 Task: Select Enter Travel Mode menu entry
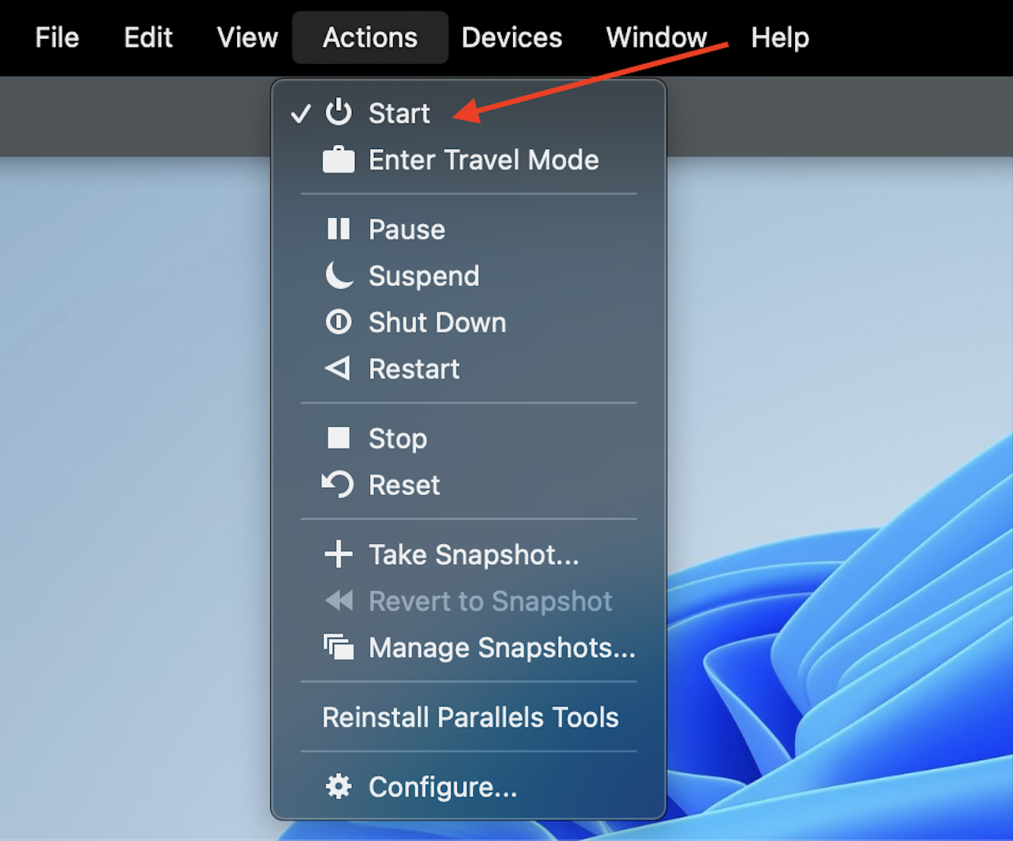click(484, 160)
